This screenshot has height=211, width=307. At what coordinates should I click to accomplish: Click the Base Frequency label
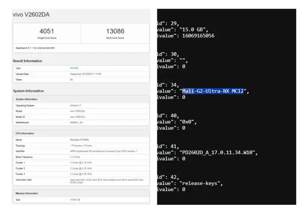click(x=24, y=157)
